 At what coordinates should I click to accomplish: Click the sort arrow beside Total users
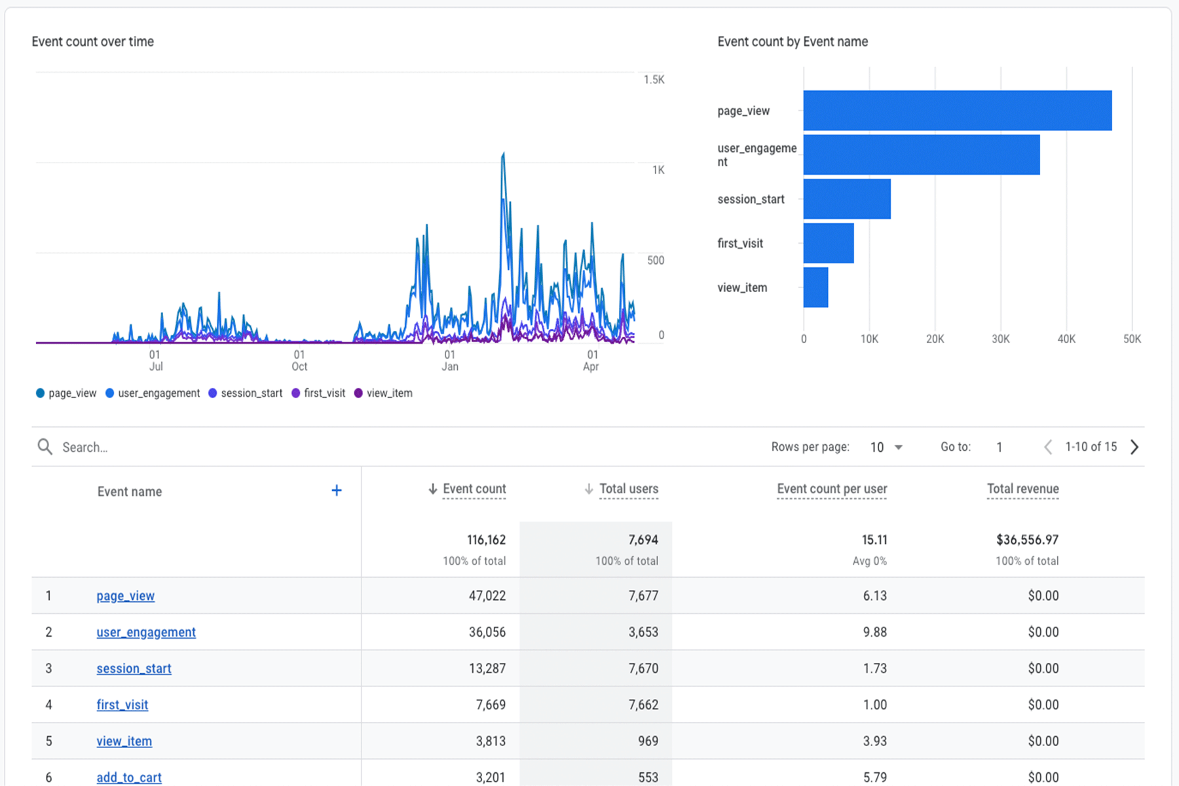589,489
